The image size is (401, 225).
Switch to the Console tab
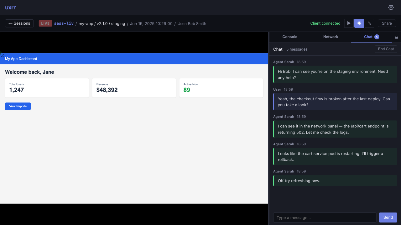pos(289,37)
